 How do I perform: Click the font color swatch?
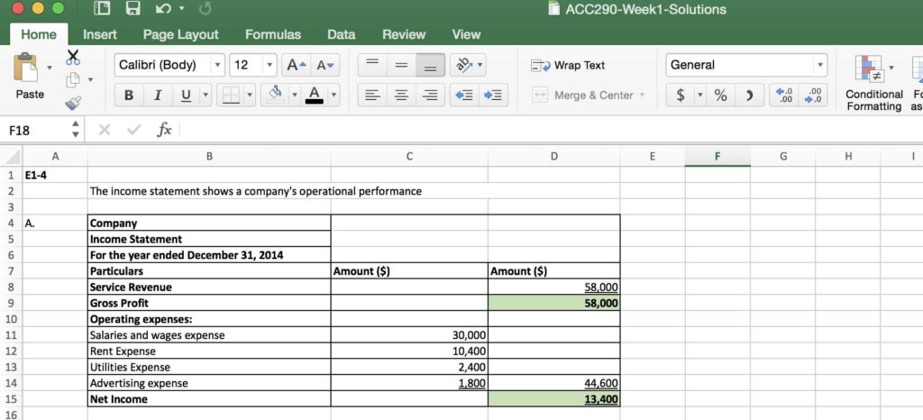tap(314, 95)
